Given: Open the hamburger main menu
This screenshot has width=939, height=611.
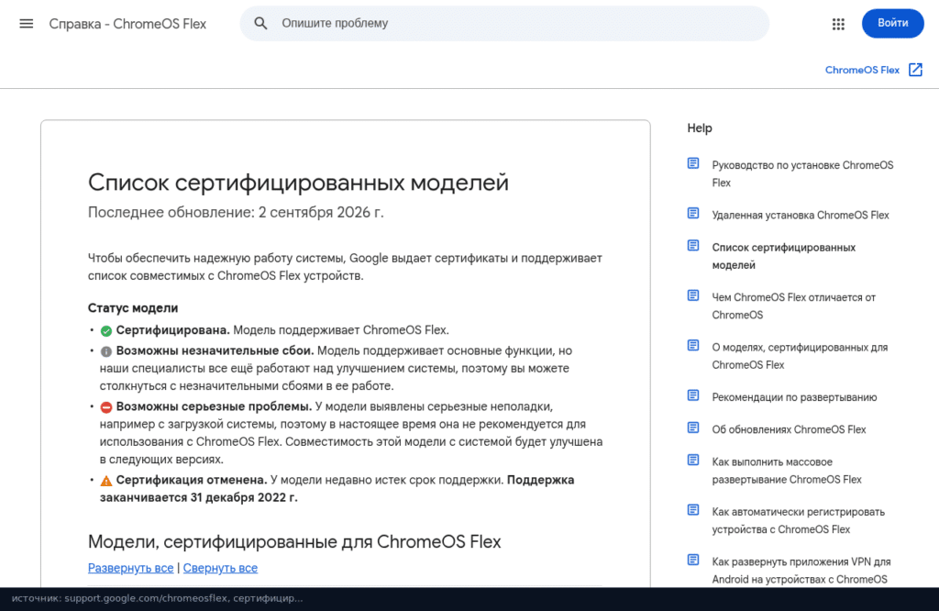Looking at the screenshot, I should click(27, 23).
